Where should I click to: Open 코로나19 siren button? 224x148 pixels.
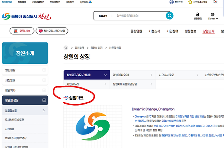(x=22, y=31)
